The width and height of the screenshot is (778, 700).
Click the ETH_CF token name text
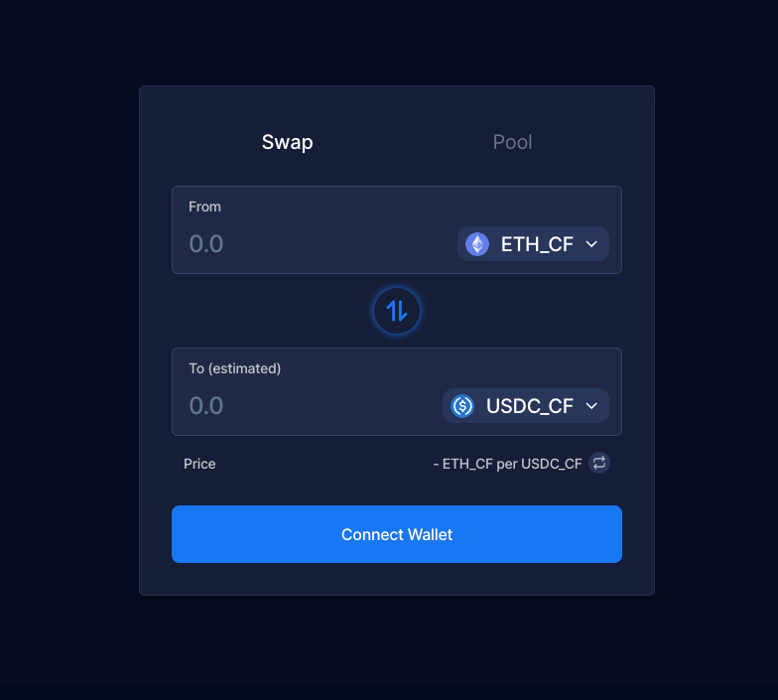click(537, 244)
